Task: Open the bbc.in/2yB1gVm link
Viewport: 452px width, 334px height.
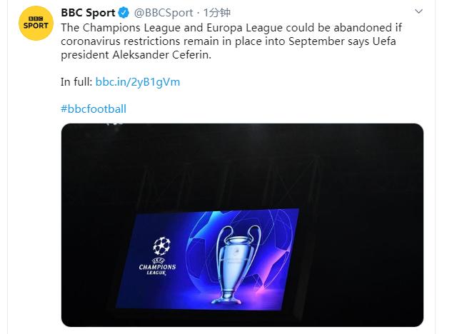Action: coord(137,82)
